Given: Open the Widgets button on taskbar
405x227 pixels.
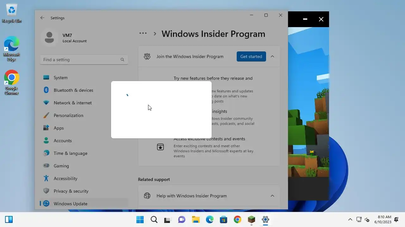Looking at the screenshot, I should click(9, 219).
